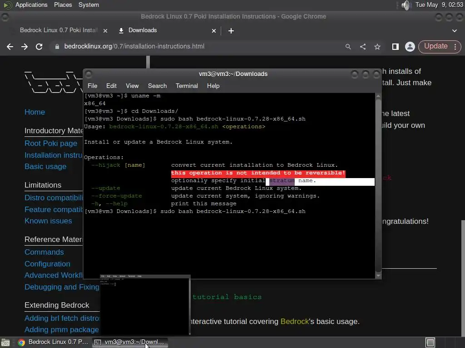The width and height of the screenshot is (465, 348).
Task: Click the --hijack [name] text in terminal
Action: pyautogui.click(x=118, y=165)
